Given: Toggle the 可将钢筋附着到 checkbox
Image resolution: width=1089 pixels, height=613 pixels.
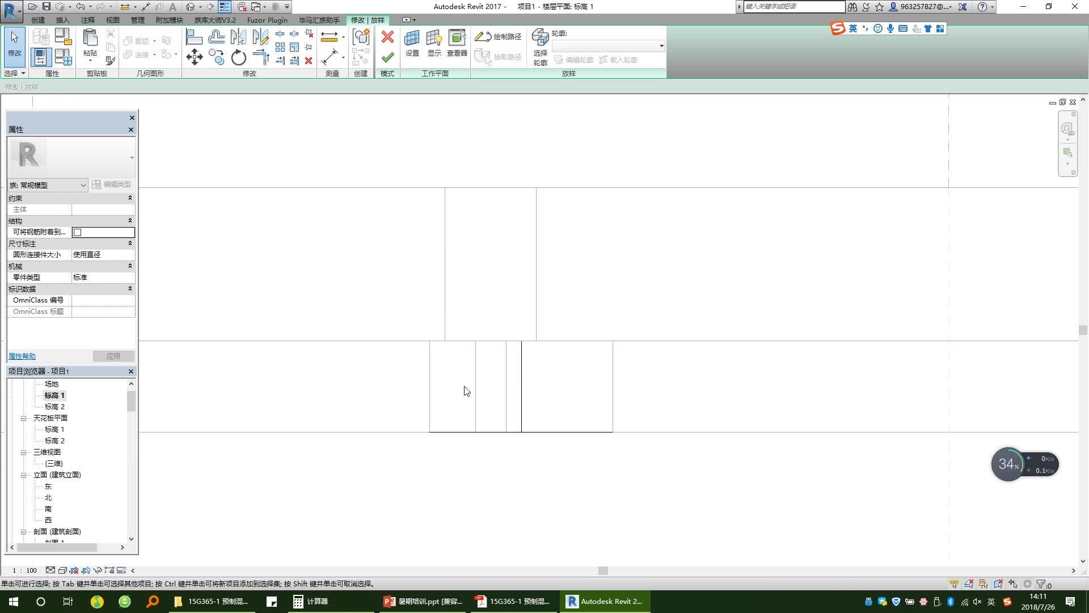Looking at the screenshot, I should [x=78, y=232].
